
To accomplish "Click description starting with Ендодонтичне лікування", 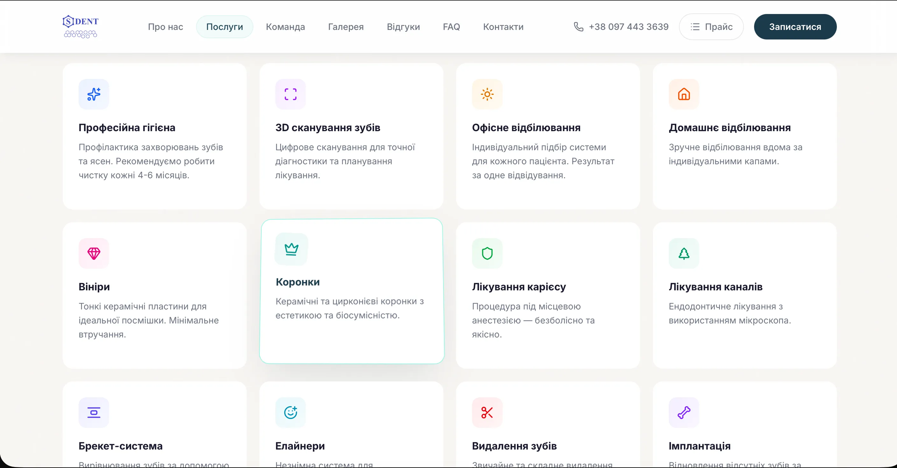I will pos(730,313).
